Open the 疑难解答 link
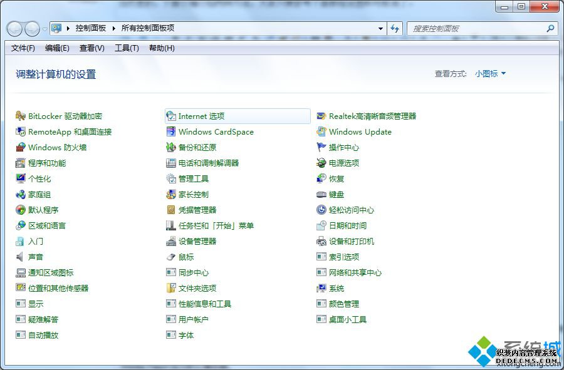The image size is (564, 370). [x=43, y=319]
